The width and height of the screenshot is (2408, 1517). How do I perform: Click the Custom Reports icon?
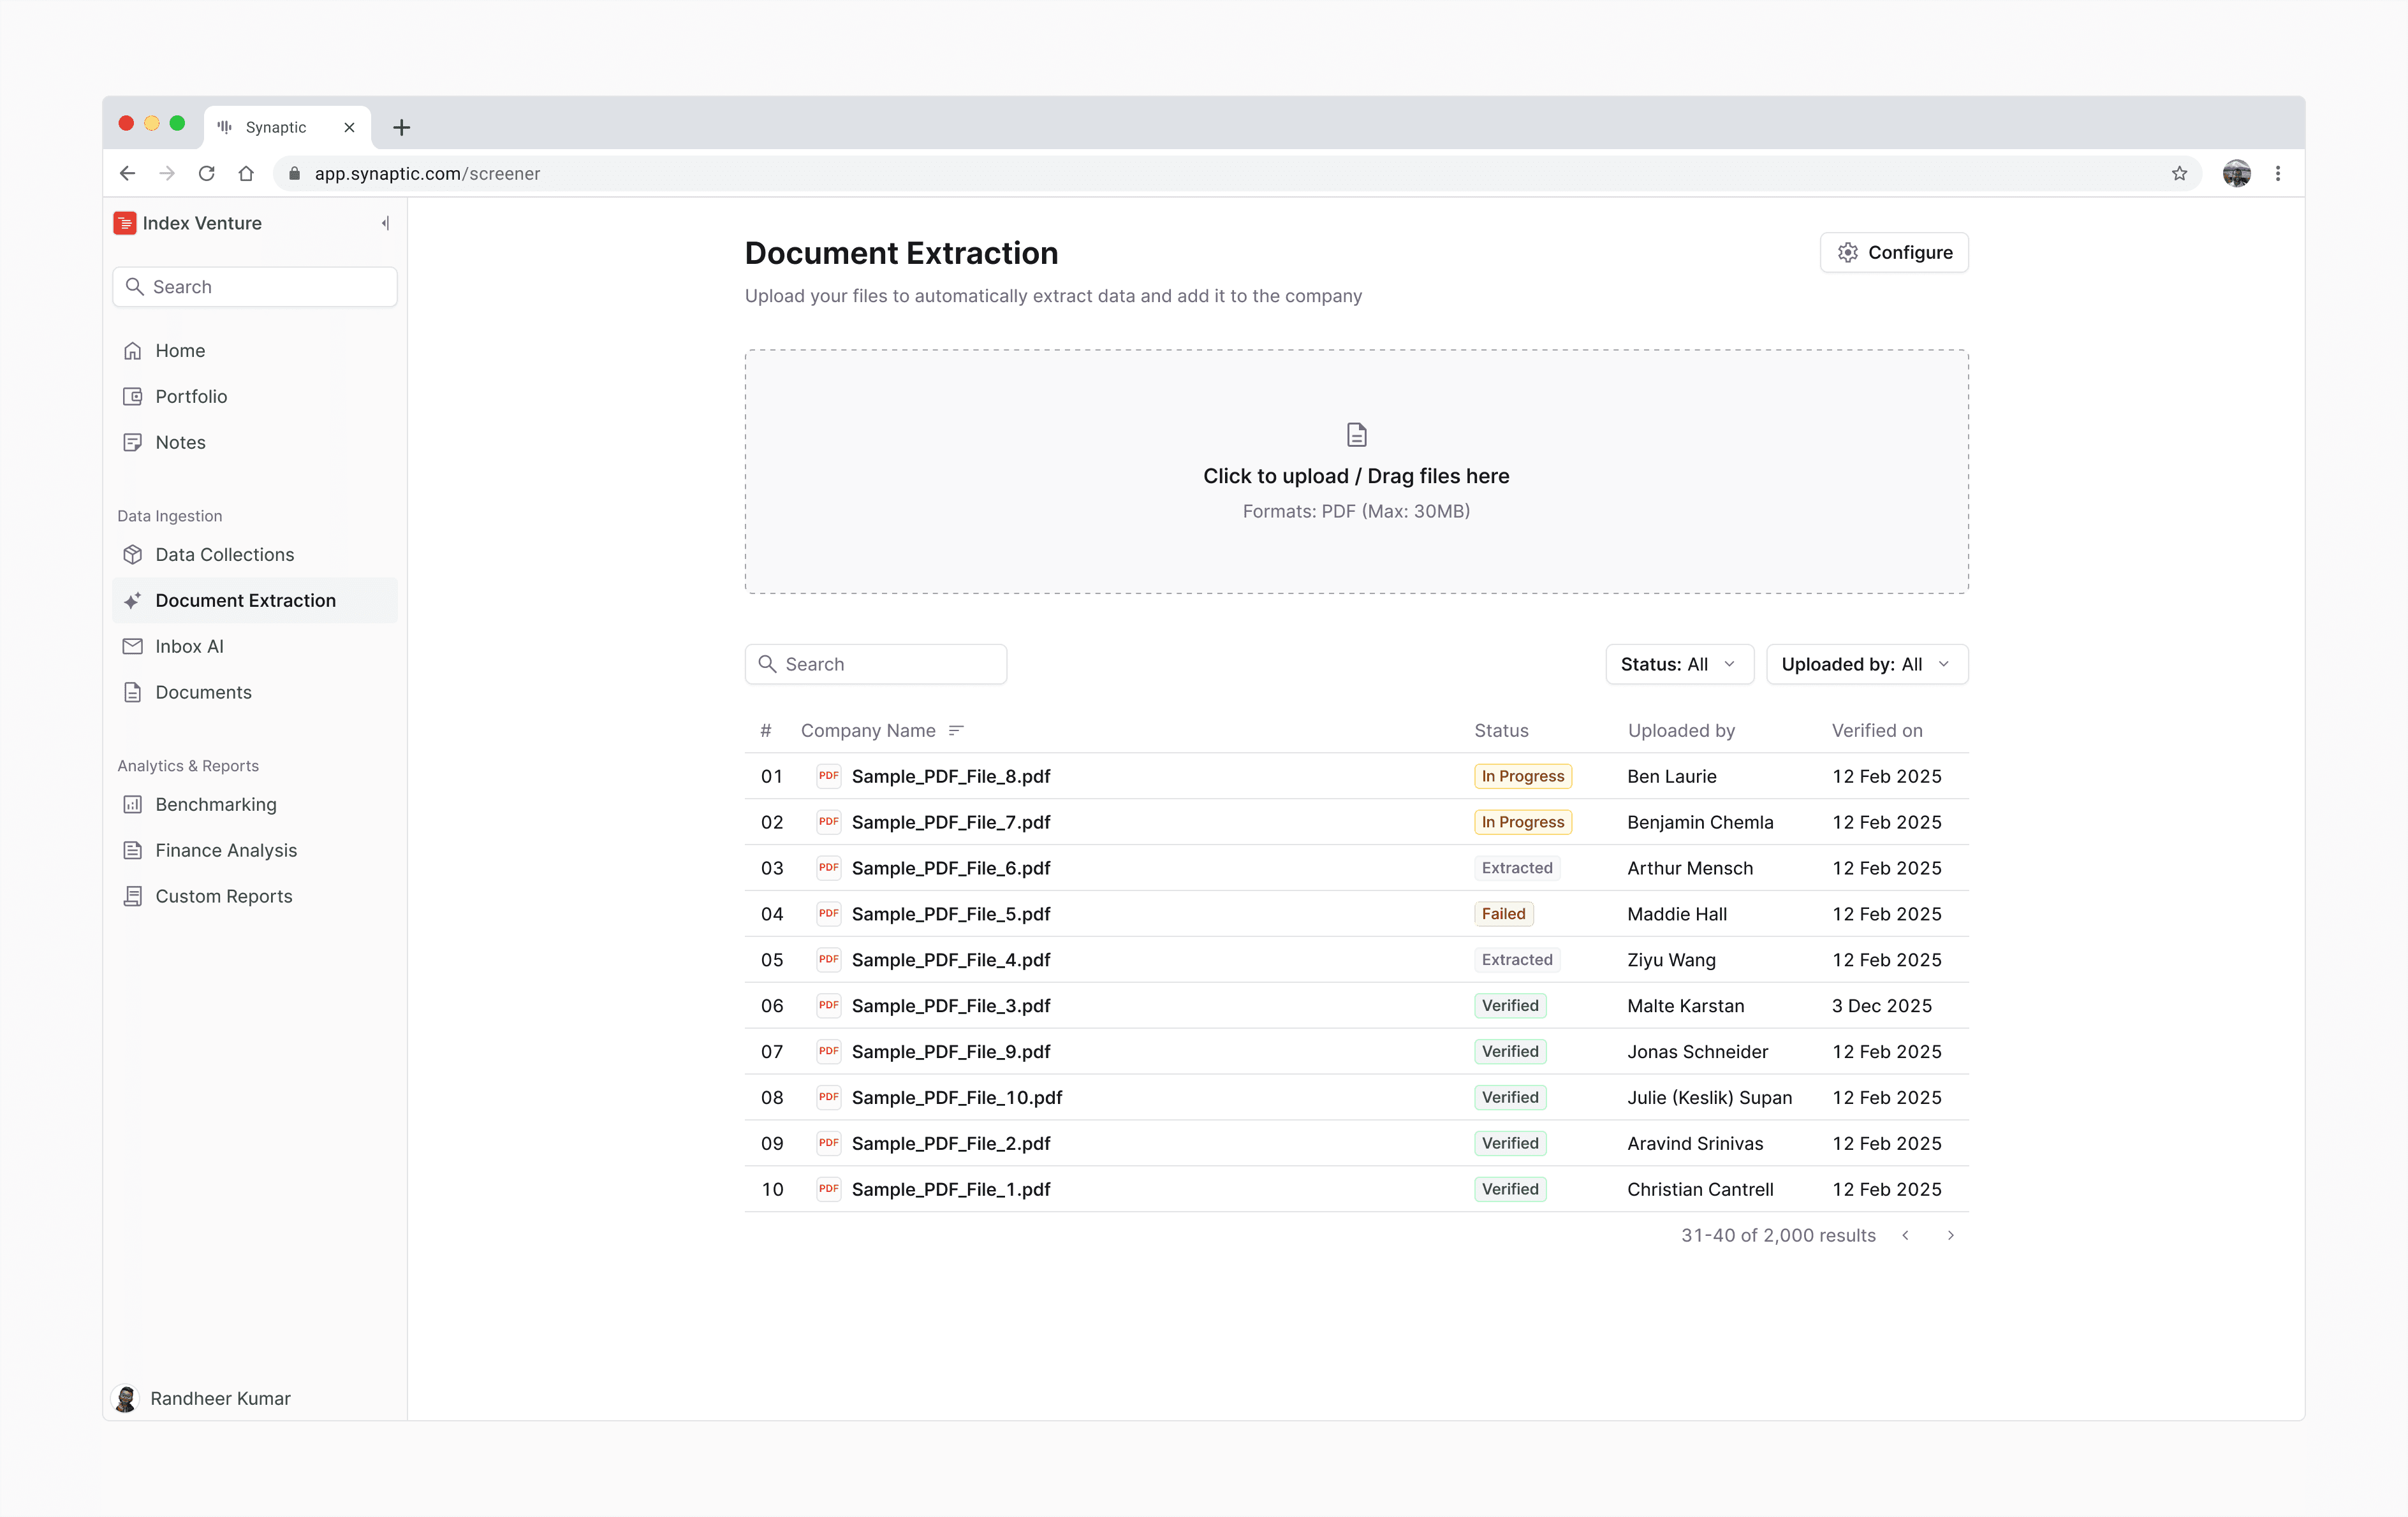(132, 896)
